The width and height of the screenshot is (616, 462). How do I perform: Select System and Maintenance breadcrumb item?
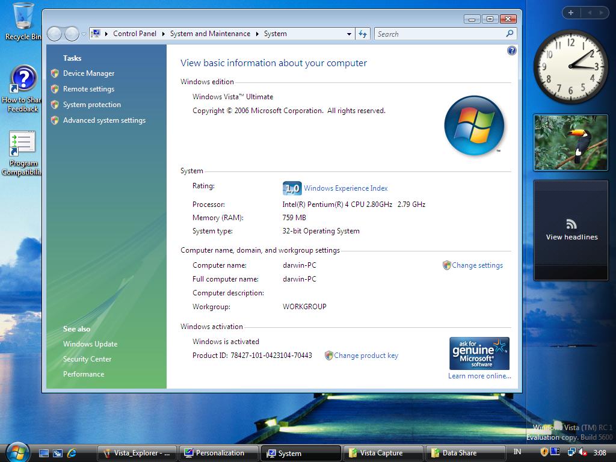pos(210,34)
